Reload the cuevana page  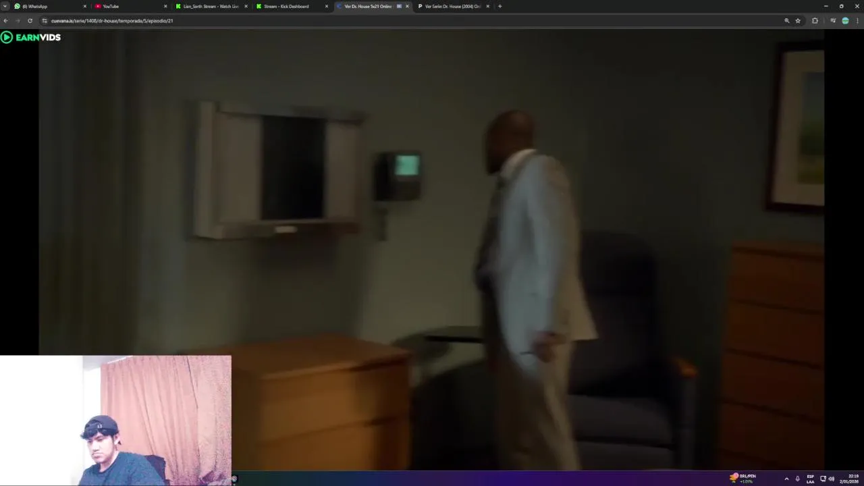[x=30, y=21]
